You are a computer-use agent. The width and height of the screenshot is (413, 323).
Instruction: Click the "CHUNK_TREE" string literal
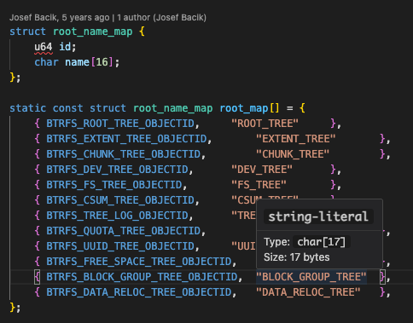click(293, 154)
